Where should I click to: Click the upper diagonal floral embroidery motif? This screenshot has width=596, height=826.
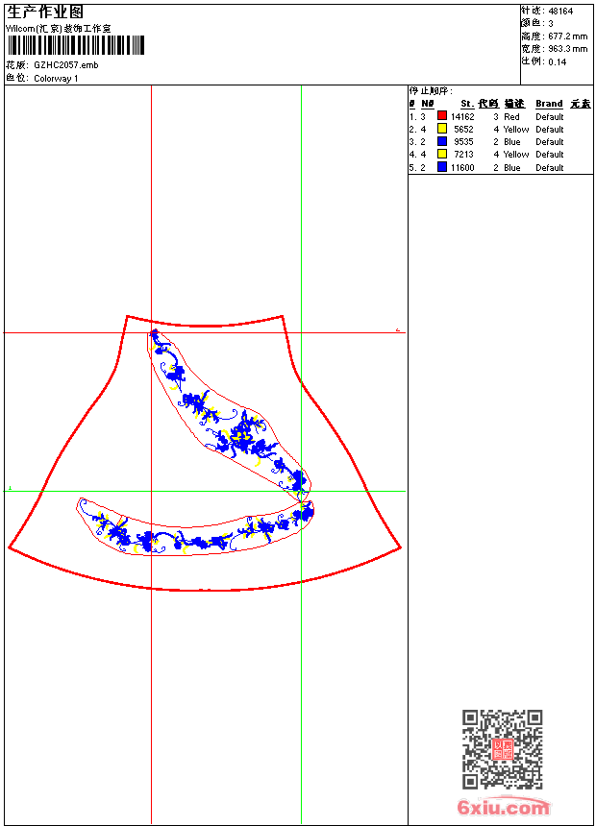[x=230, y=416]
